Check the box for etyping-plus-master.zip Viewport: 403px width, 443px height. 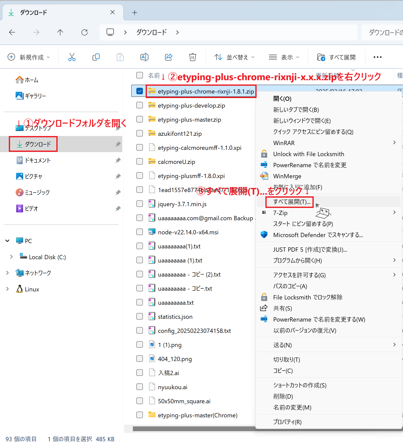pyautogui.click(x=140, y=119)
